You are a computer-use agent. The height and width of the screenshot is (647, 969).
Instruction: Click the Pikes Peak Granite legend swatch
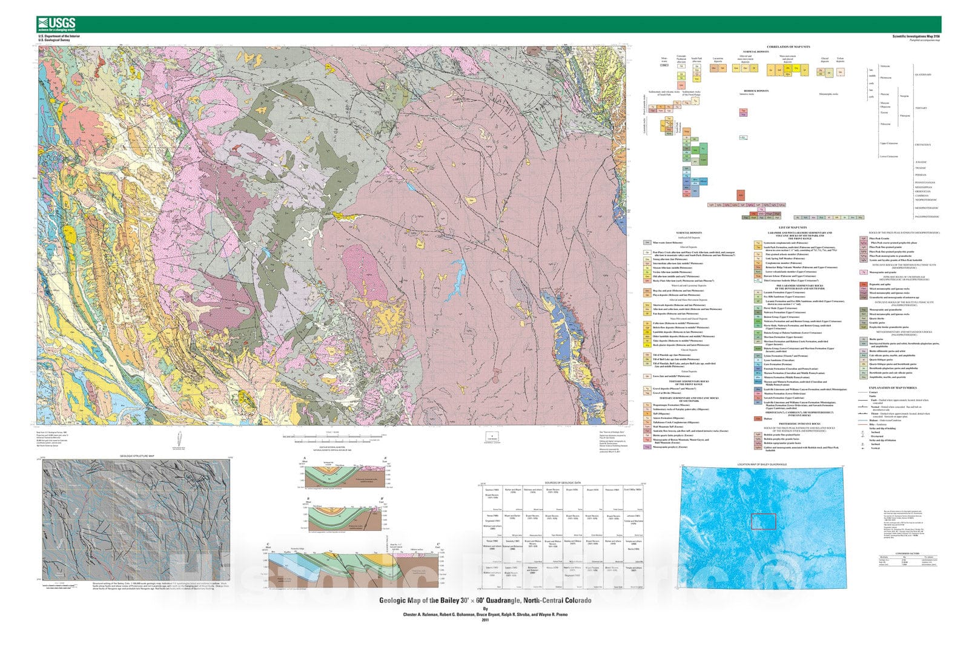pos(863,239)
